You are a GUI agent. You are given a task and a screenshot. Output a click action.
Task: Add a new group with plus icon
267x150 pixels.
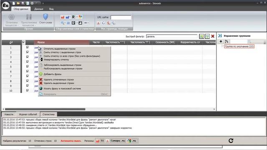[x=221, y=41]
